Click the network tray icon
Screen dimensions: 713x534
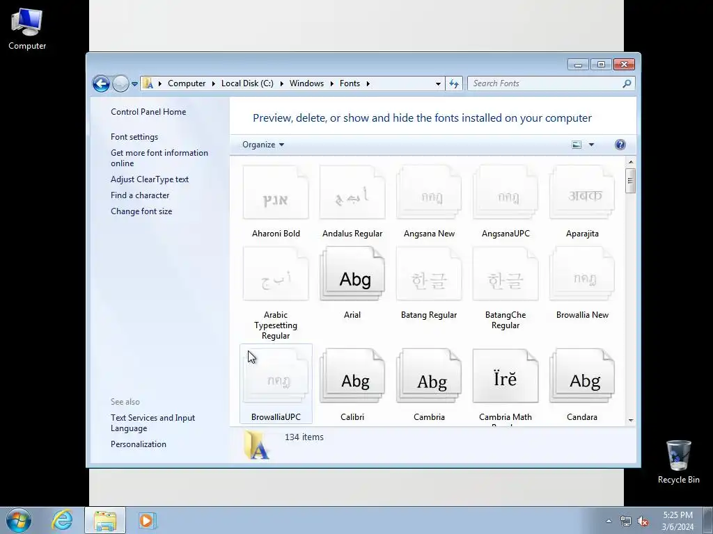tap(626, 521)
